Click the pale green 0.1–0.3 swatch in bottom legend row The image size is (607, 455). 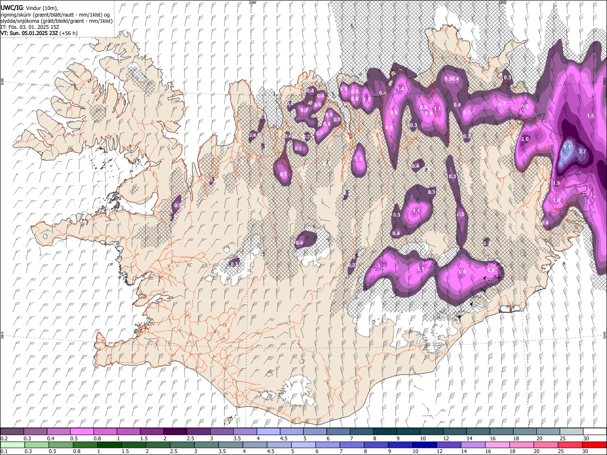pyautogui.click(x=12, y=445)
